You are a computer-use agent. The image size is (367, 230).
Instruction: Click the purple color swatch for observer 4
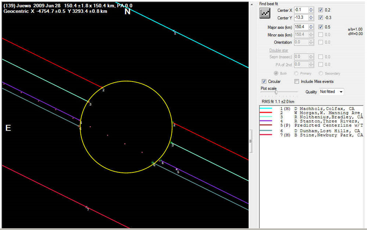[x=266, y=121]
